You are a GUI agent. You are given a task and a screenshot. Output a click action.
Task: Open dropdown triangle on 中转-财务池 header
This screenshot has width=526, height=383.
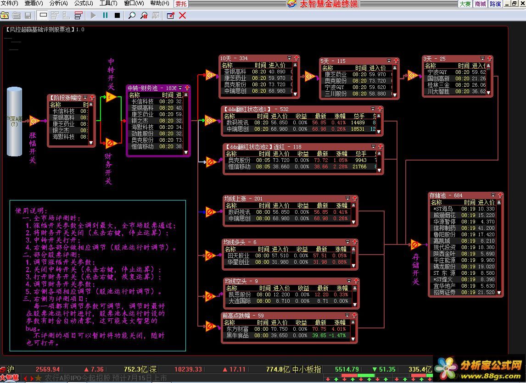tap(180, 88)
